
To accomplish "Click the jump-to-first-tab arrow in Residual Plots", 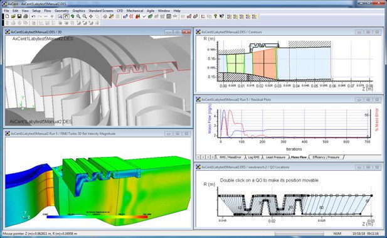I will click(x=198, y=157).
